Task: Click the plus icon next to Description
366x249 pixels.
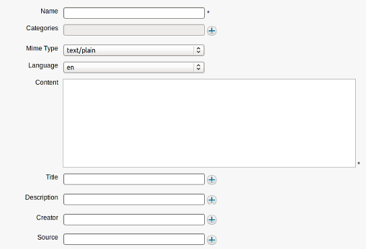Action: [212, 200]
